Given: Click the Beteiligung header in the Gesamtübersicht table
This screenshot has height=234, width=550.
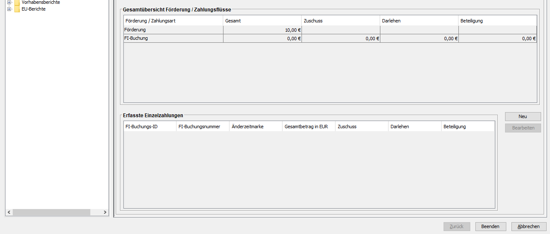Looking at the screenshot, I should [x=498, y=21].
